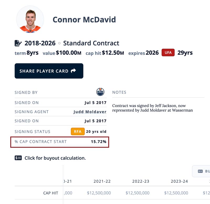
Task: Select the 2021-22 season column header
Action: click(102, 181)
